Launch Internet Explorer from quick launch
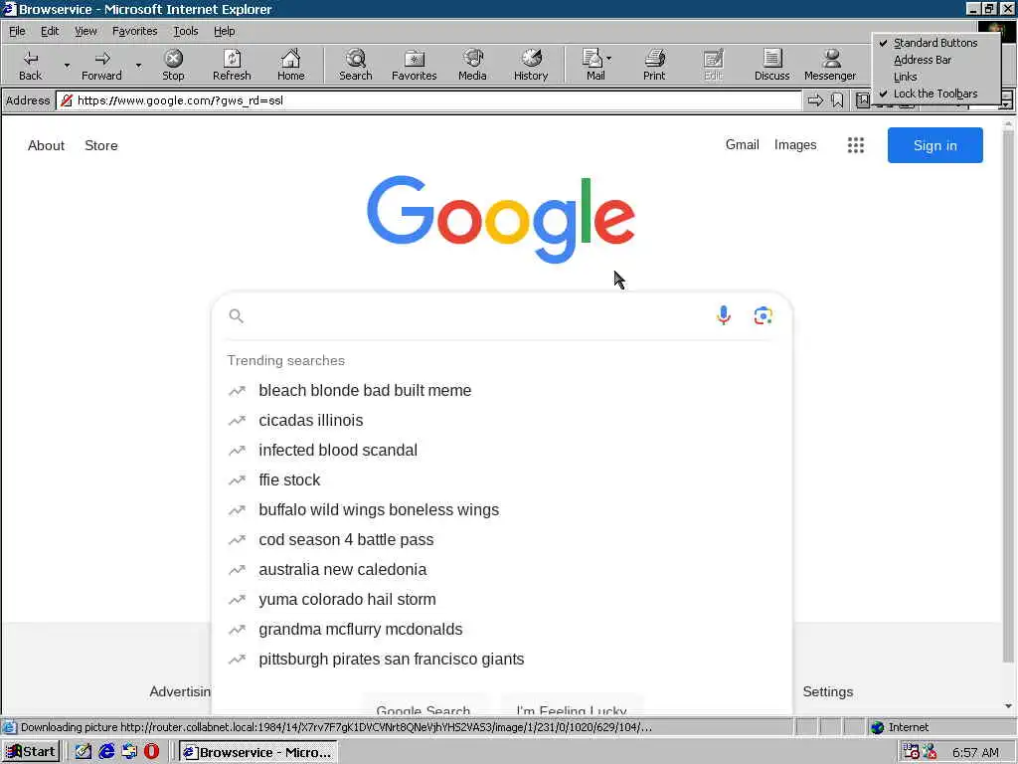 coord(106,752)
